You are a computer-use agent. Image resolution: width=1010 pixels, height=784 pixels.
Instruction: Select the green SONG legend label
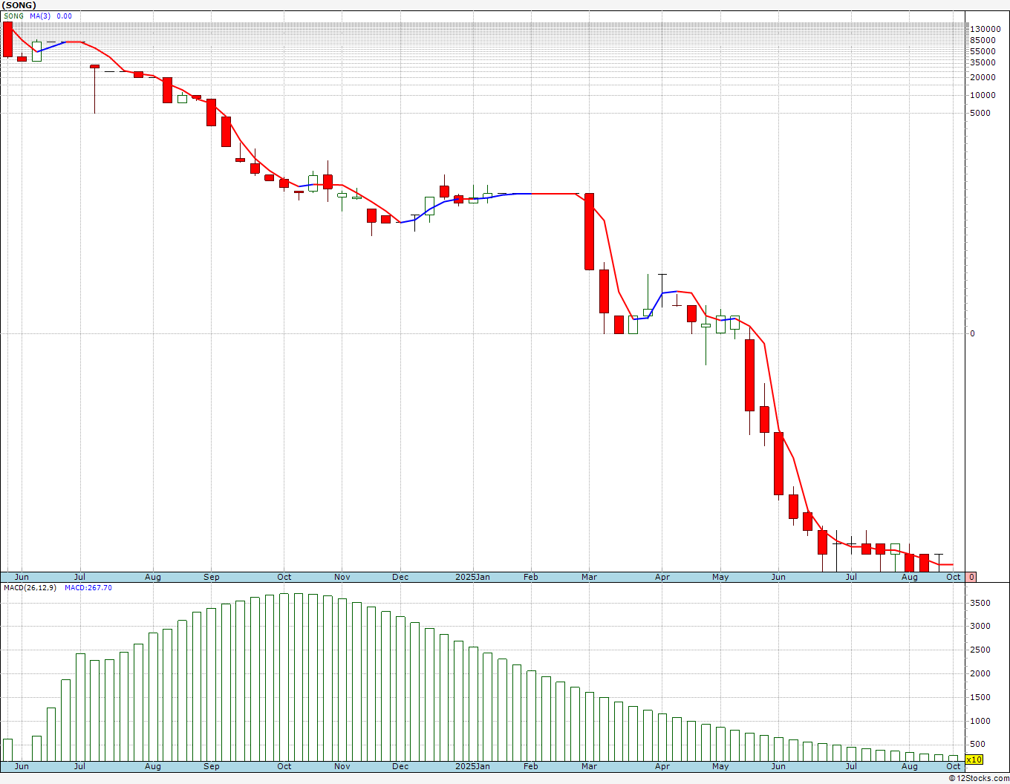(13, 16)
